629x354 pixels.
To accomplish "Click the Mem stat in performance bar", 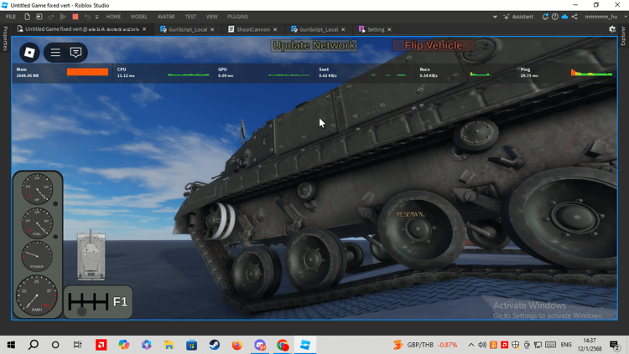I will pos(63,73).
